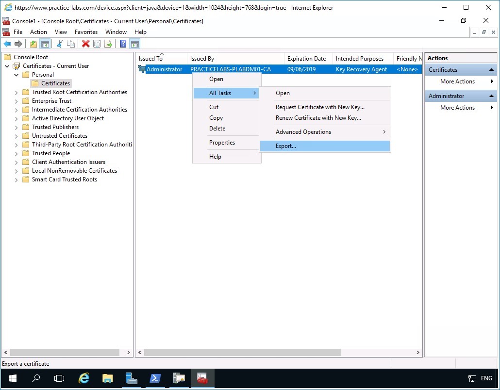Open the File menu
This screenshot has height=390, width=500.
point(18,32)
